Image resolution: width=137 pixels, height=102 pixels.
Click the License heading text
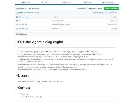[x=24, y=75]
